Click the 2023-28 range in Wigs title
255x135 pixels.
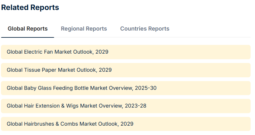click(136, 106)
